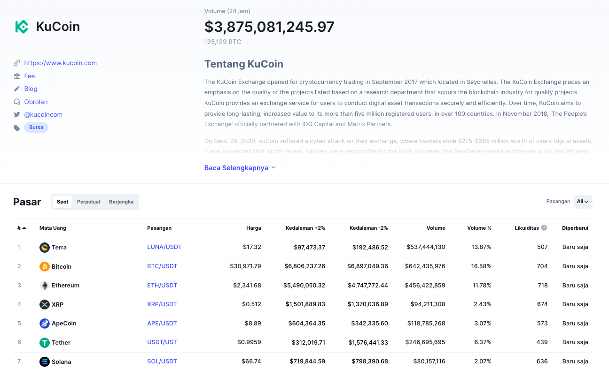Click the Solana coin icon

(45, 361)
